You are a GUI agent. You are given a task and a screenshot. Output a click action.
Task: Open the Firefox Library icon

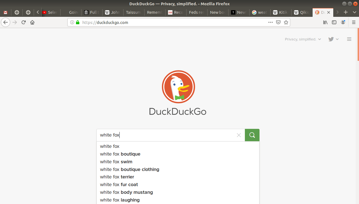coord(325,22)
